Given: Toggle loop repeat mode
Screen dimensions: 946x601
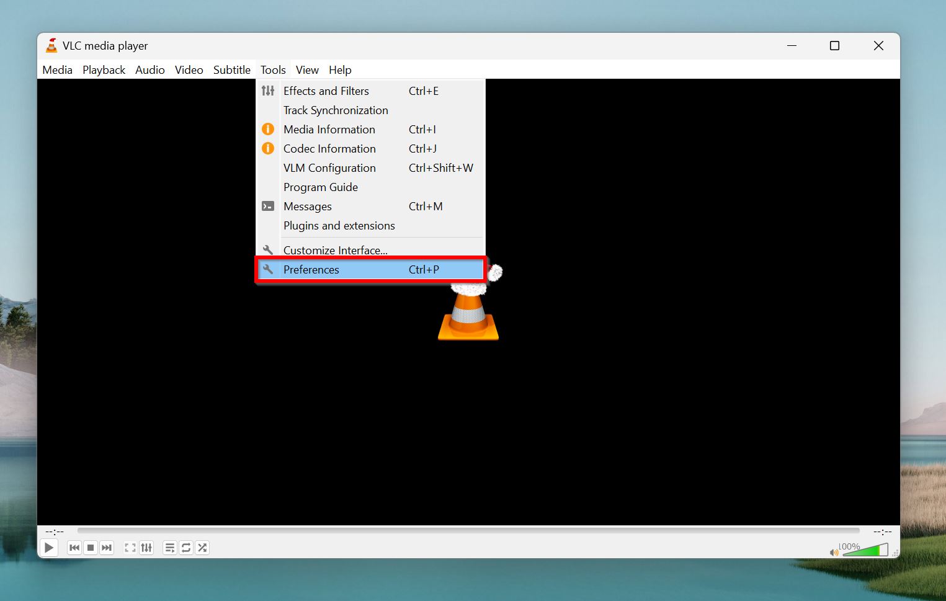Looking at the screenshot, I should point(186,548).
